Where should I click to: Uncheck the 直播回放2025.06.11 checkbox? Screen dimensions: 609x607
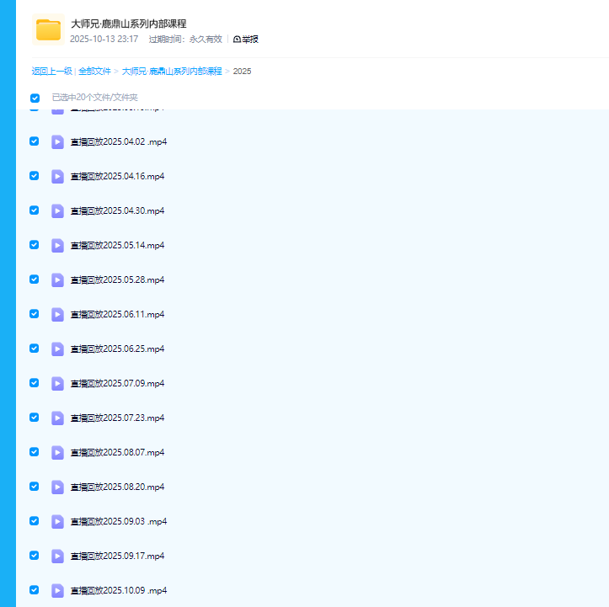[x=35, y=314]
